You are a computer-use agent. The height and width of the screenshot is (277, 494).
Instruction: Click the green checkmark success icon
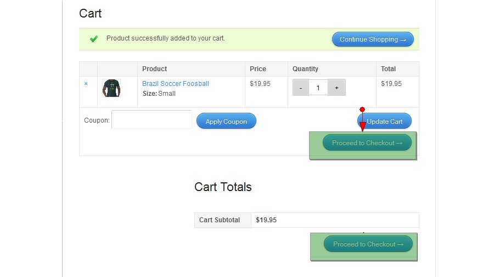click(x=94, y=39)
